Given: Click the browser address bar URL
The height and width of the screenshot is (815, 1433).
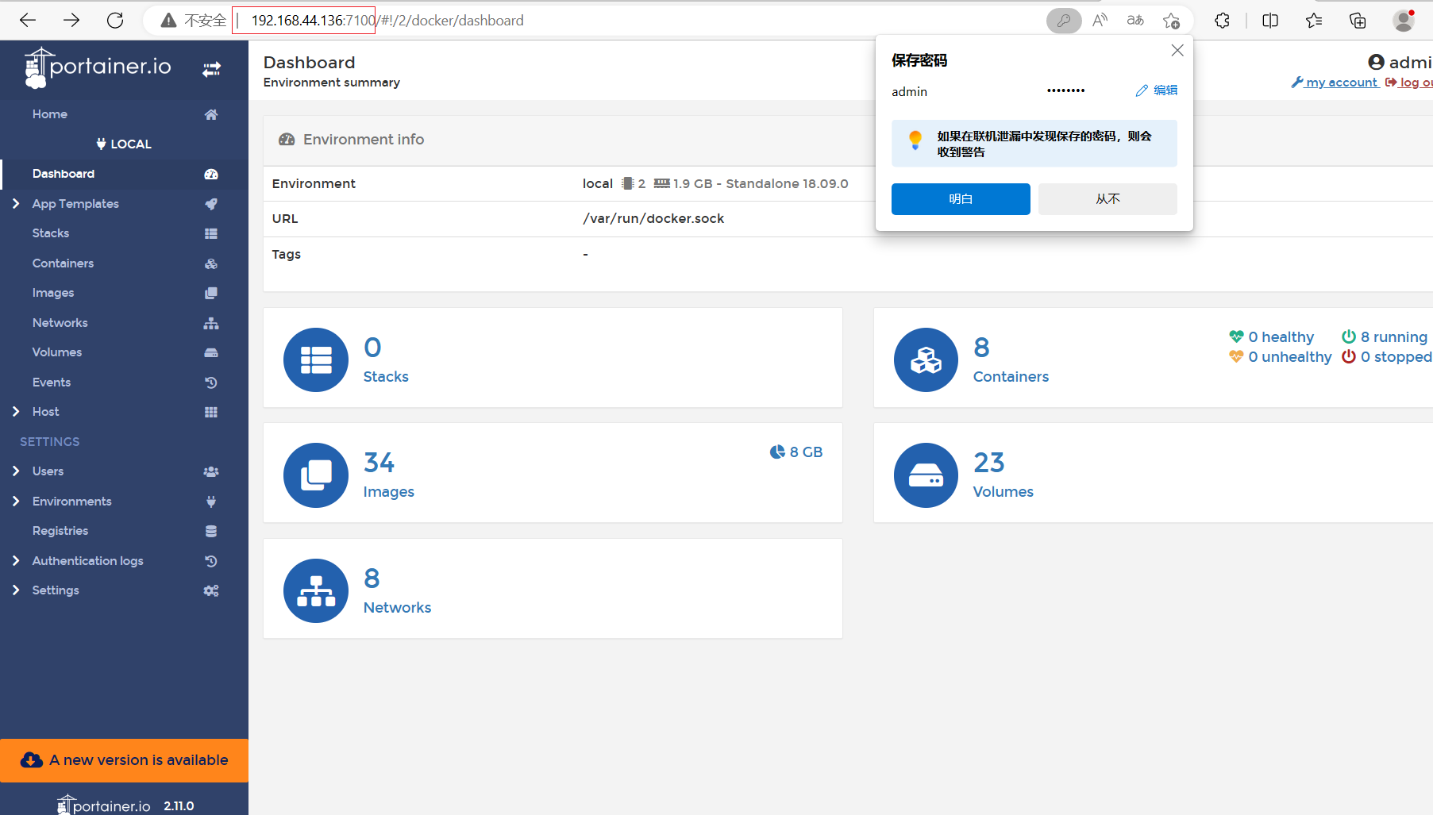Looking at the screenshot, I should pos(387,21).
